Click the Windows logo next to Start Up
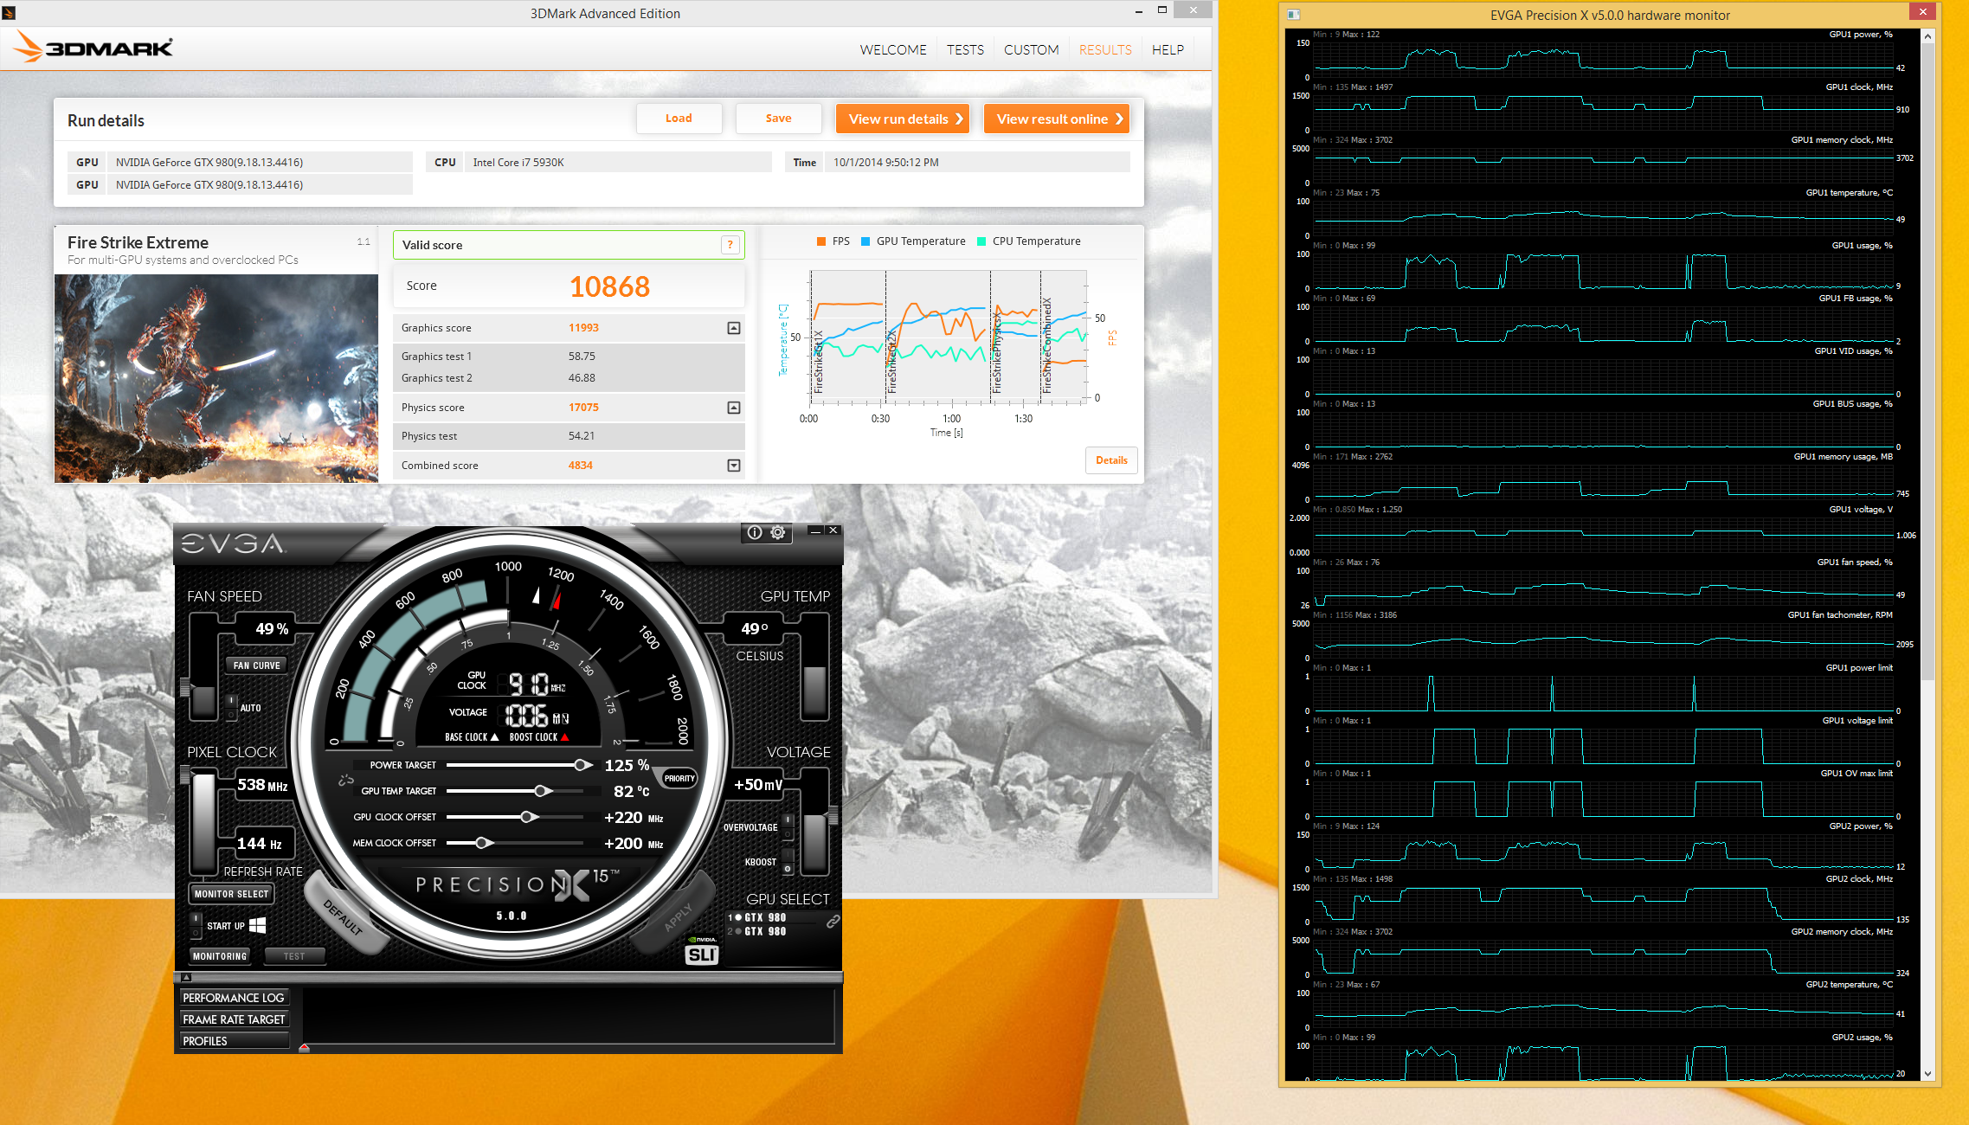The width and height of the screenshot is (1969, 1125). click(257, 925)
